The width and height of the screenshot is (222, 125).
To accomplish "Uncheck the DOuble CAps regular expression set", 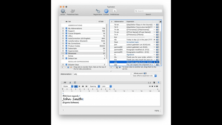I will point(66,65).
